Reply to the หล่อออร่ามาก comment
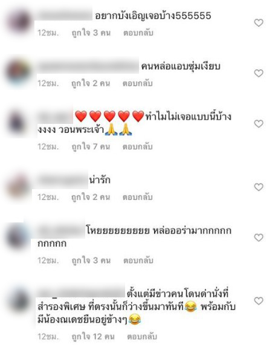Image resolution: width=278 pixels, height=359 pixels. pos(138,260)
